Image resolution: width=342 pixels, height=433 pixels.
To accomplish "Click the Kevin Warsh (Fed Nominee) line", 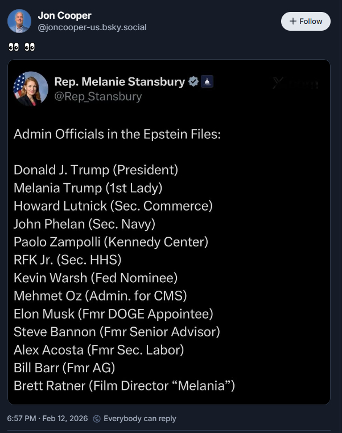I will pyautogui.click(x=96, y=278).
